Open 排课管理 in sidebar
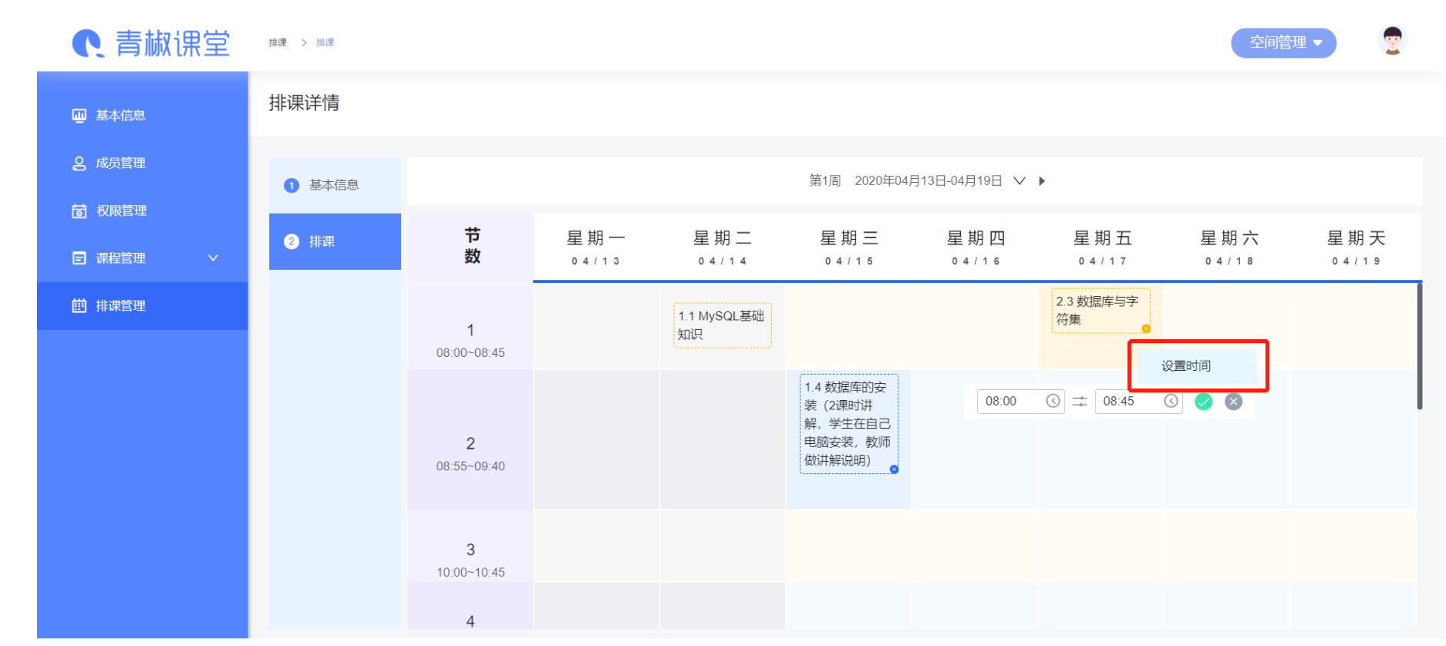 (143, 306)
